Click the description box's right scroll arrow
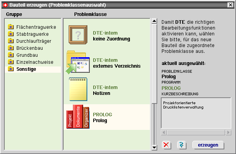This screenshot has height=154, width=236. tap(229, 133)
